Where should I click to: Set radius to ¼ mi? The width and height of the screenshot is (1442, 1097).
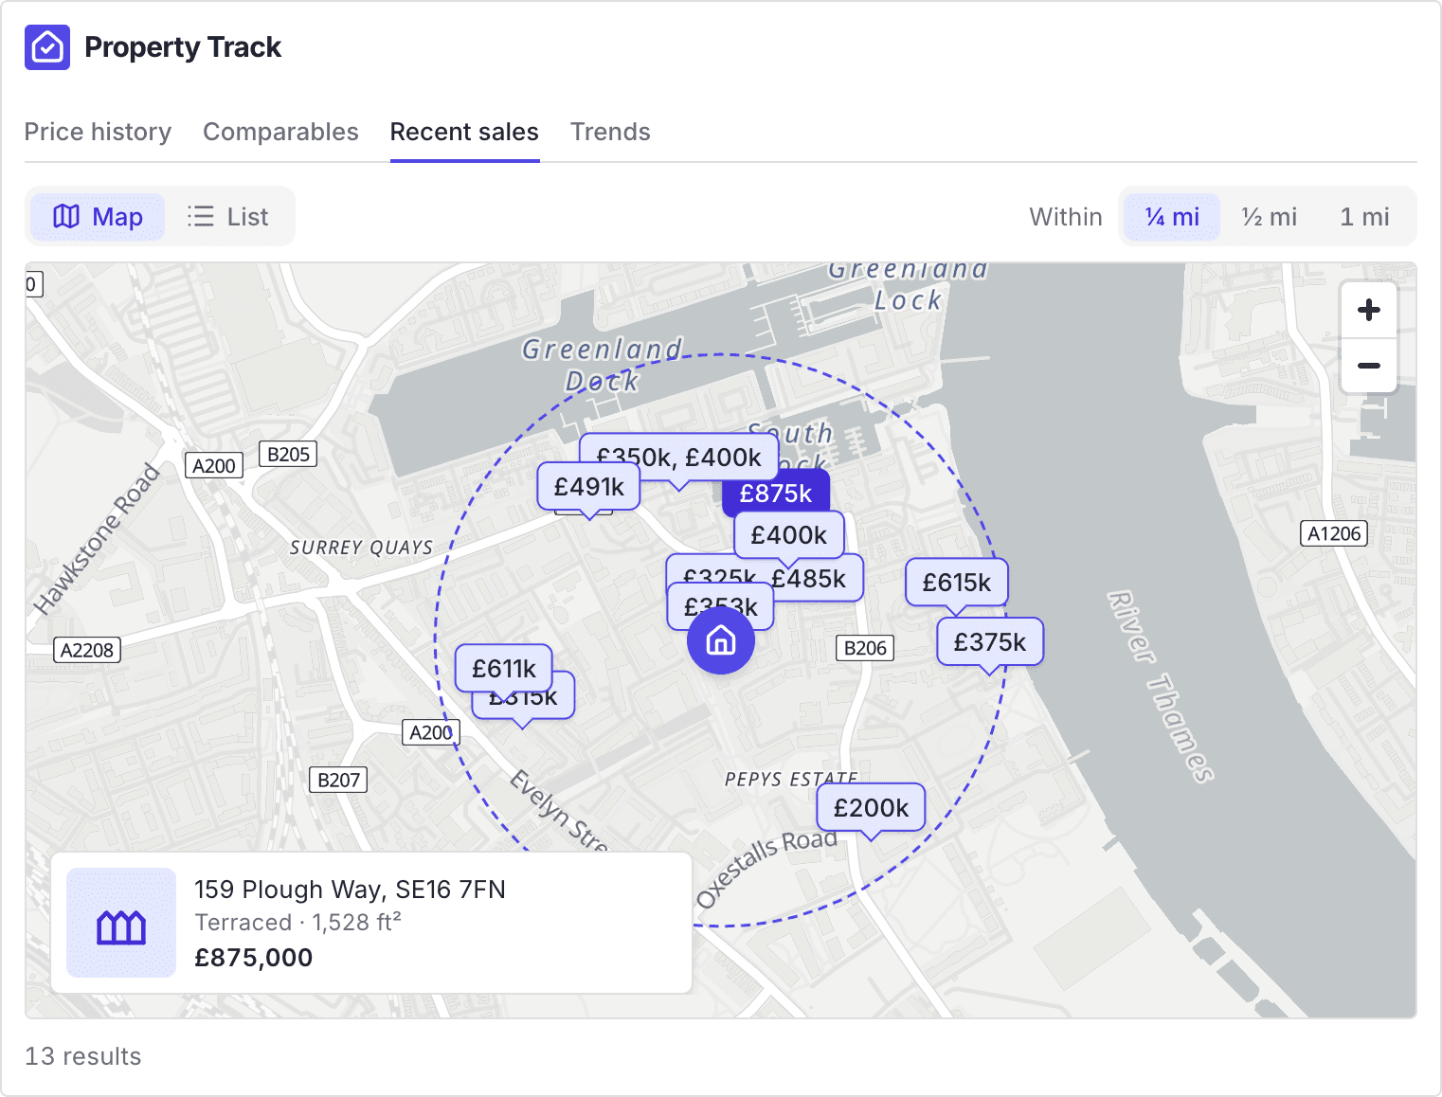point(1172,217)
